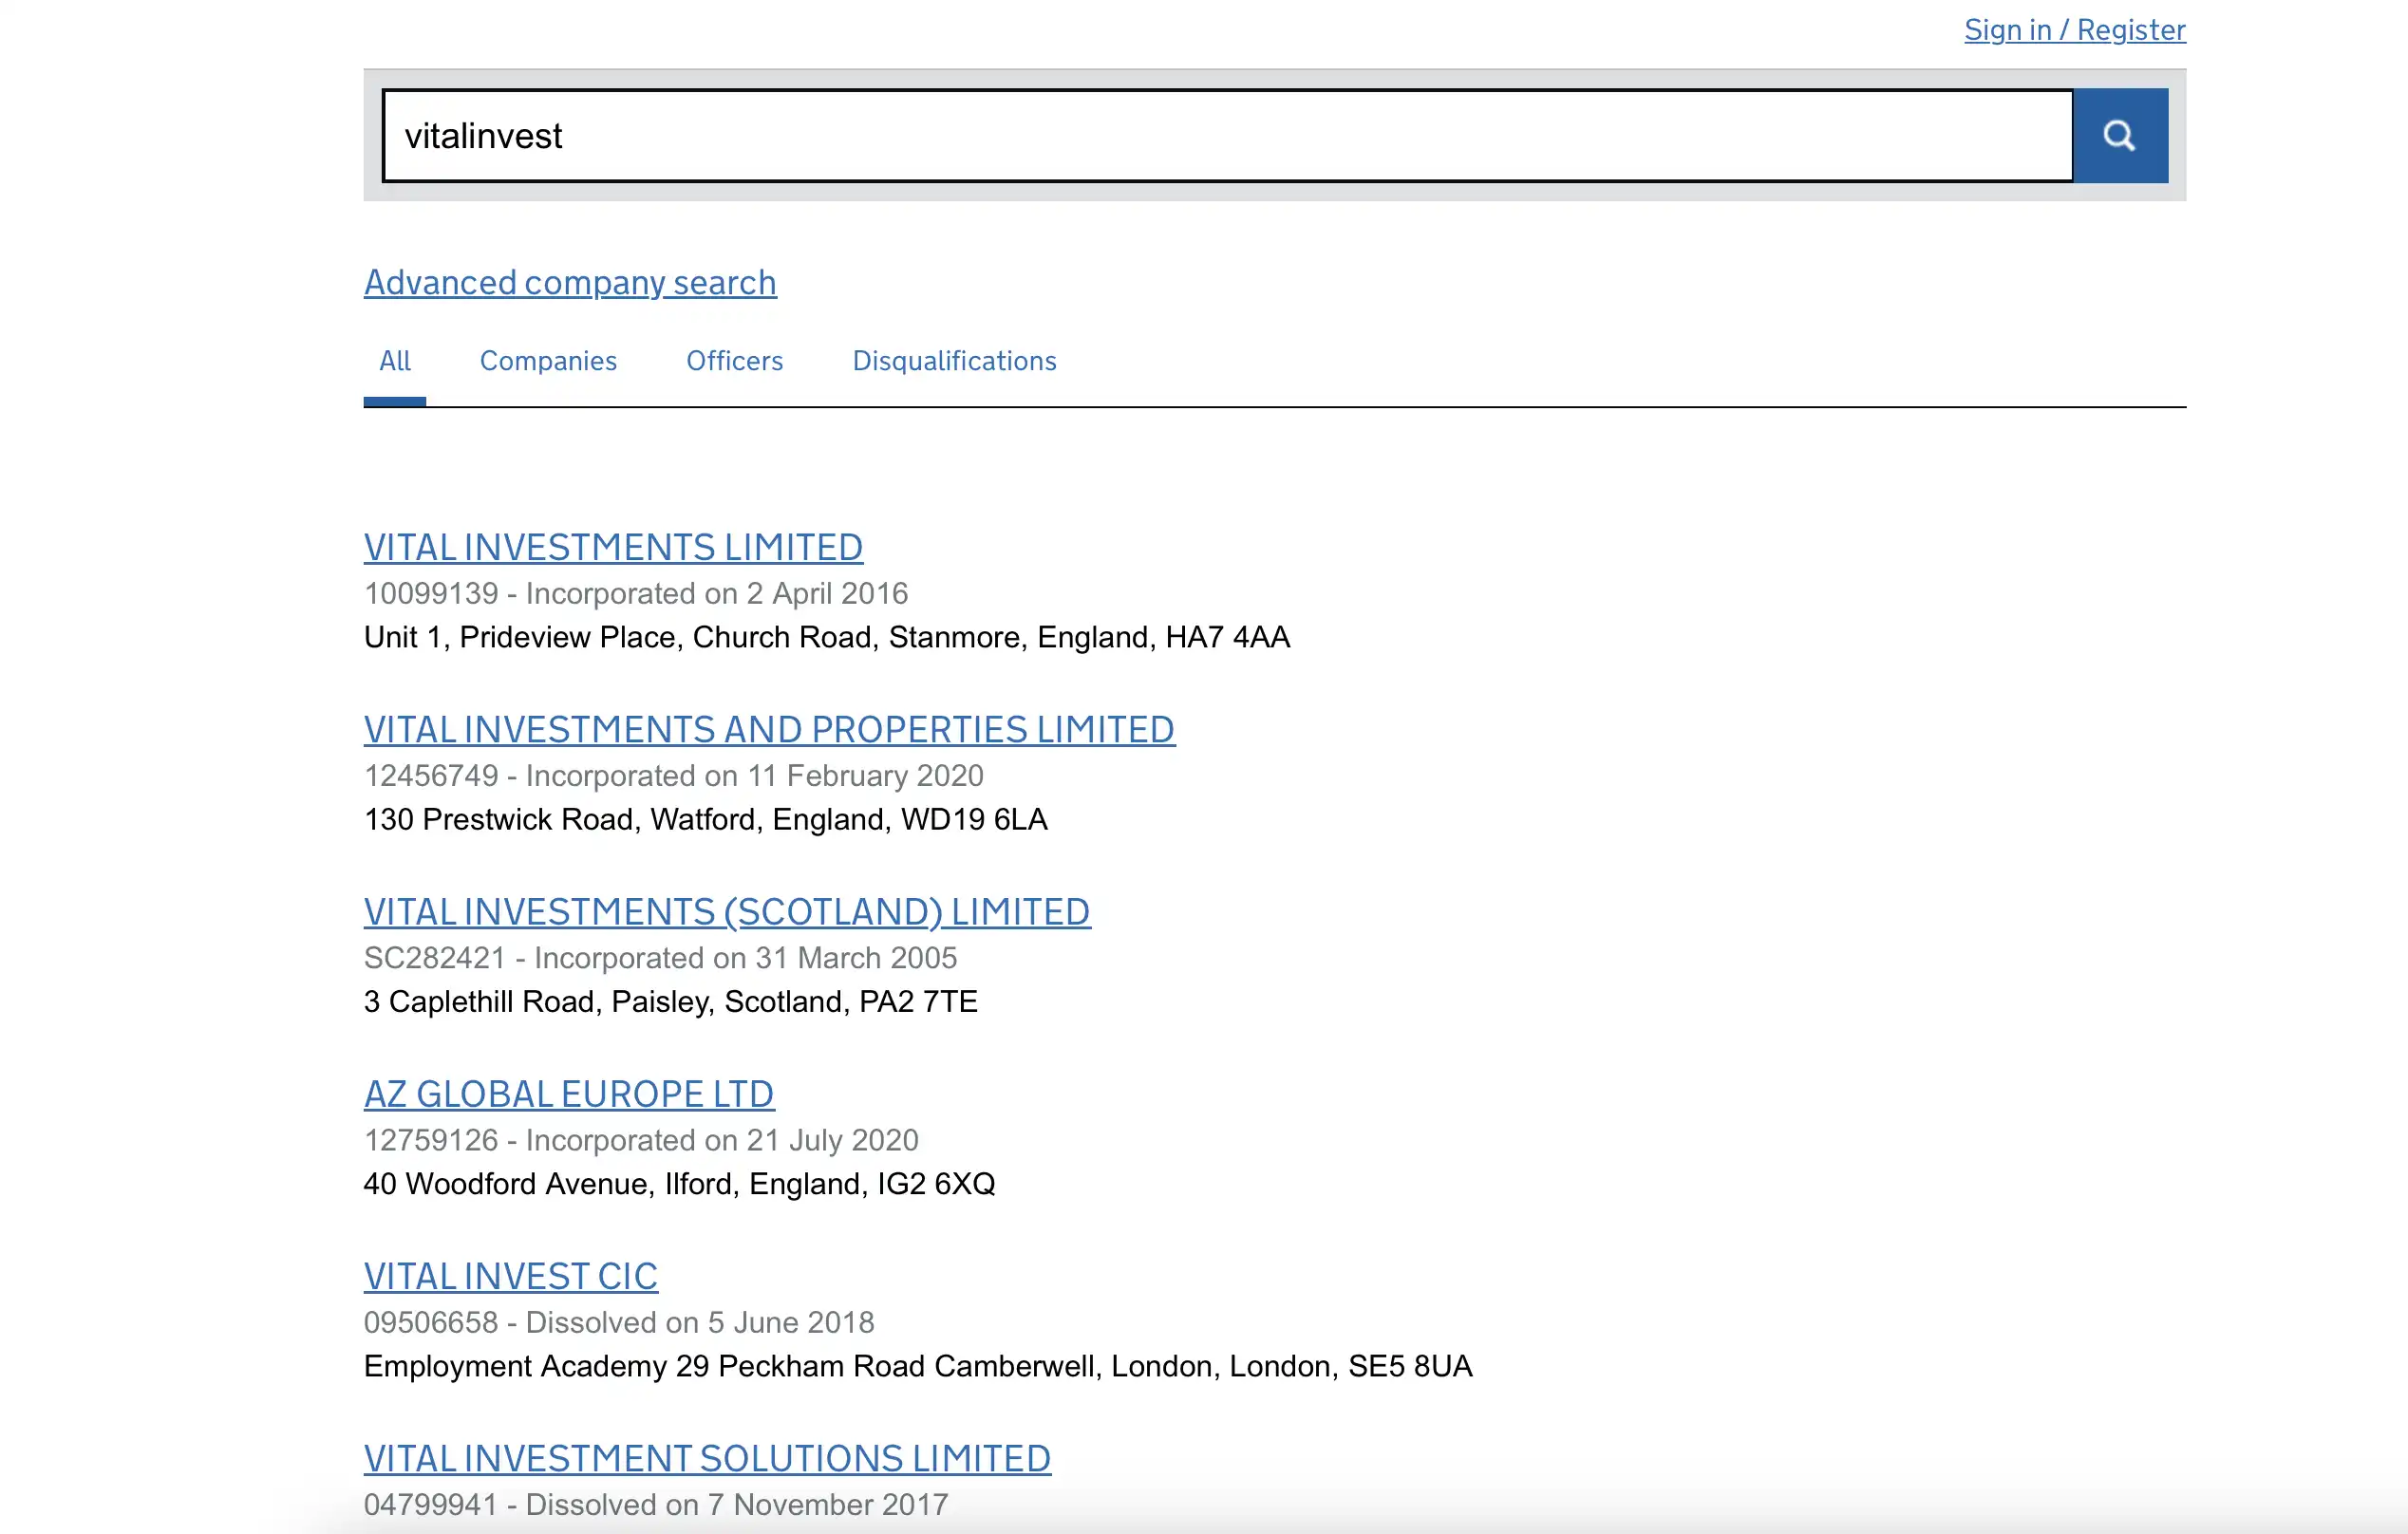Open VITAL INVEST CIC result

[x=511, y=1276]
